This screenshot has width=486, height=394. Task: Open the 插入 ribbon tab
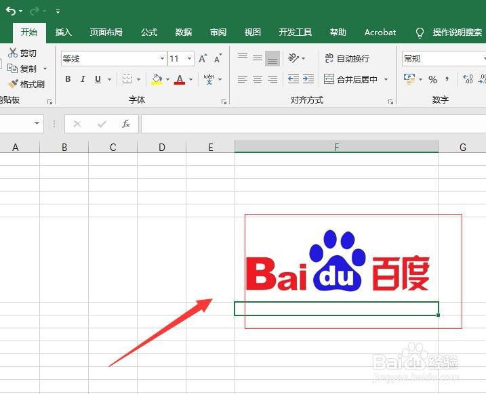click(x=64, y=32)
